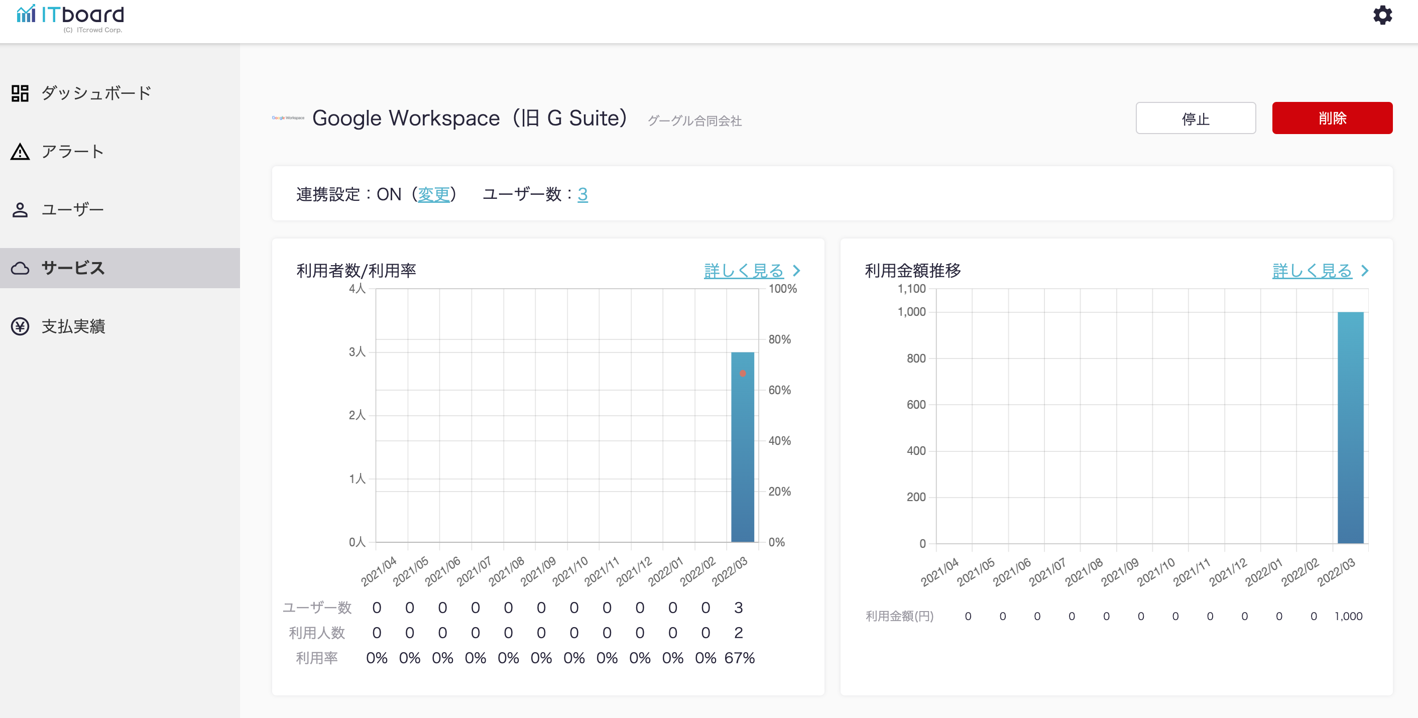Click the dashboard grid icon
Viewport: 1418px width, 718px height.
[x=20, y=93]
